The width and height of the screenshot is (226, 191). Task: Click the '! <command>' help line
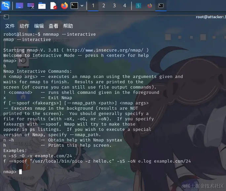point(81,93)
